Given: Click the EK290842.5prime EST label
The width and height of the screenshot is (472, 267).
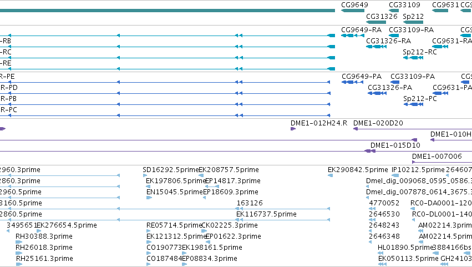Looking at the screenshot, I should tap(358, 170).
